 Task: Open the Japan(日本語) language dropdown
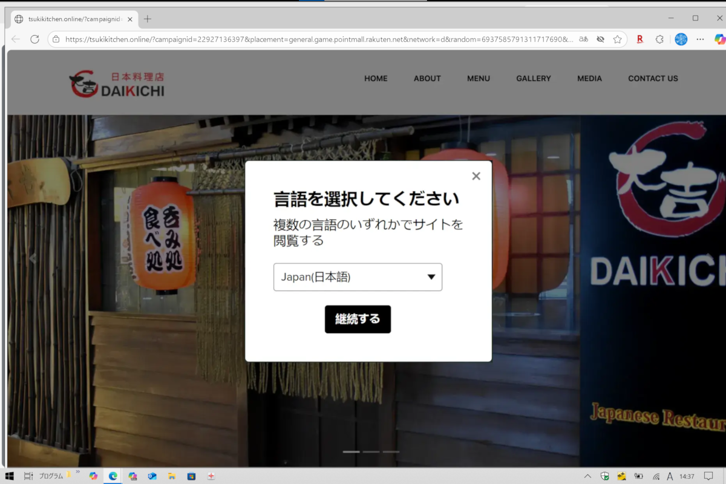point(358,277)
